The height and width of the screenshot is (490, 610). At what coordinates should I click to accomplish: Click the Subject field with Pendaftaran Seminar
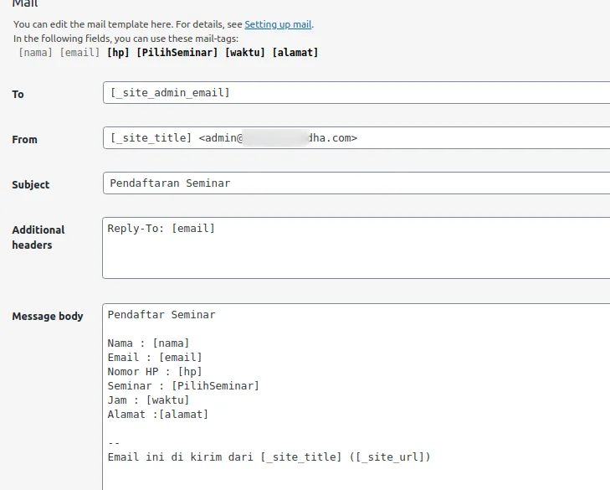pyautogui.click(x=356, y=183)
